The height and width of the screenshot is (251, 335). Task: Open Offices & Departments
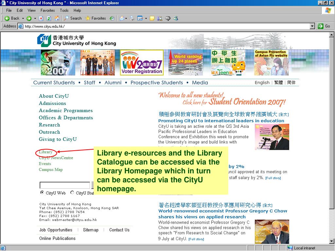click(66, 118)
